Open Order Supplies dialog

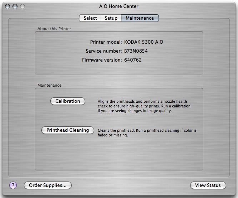[x=47, y=185]
